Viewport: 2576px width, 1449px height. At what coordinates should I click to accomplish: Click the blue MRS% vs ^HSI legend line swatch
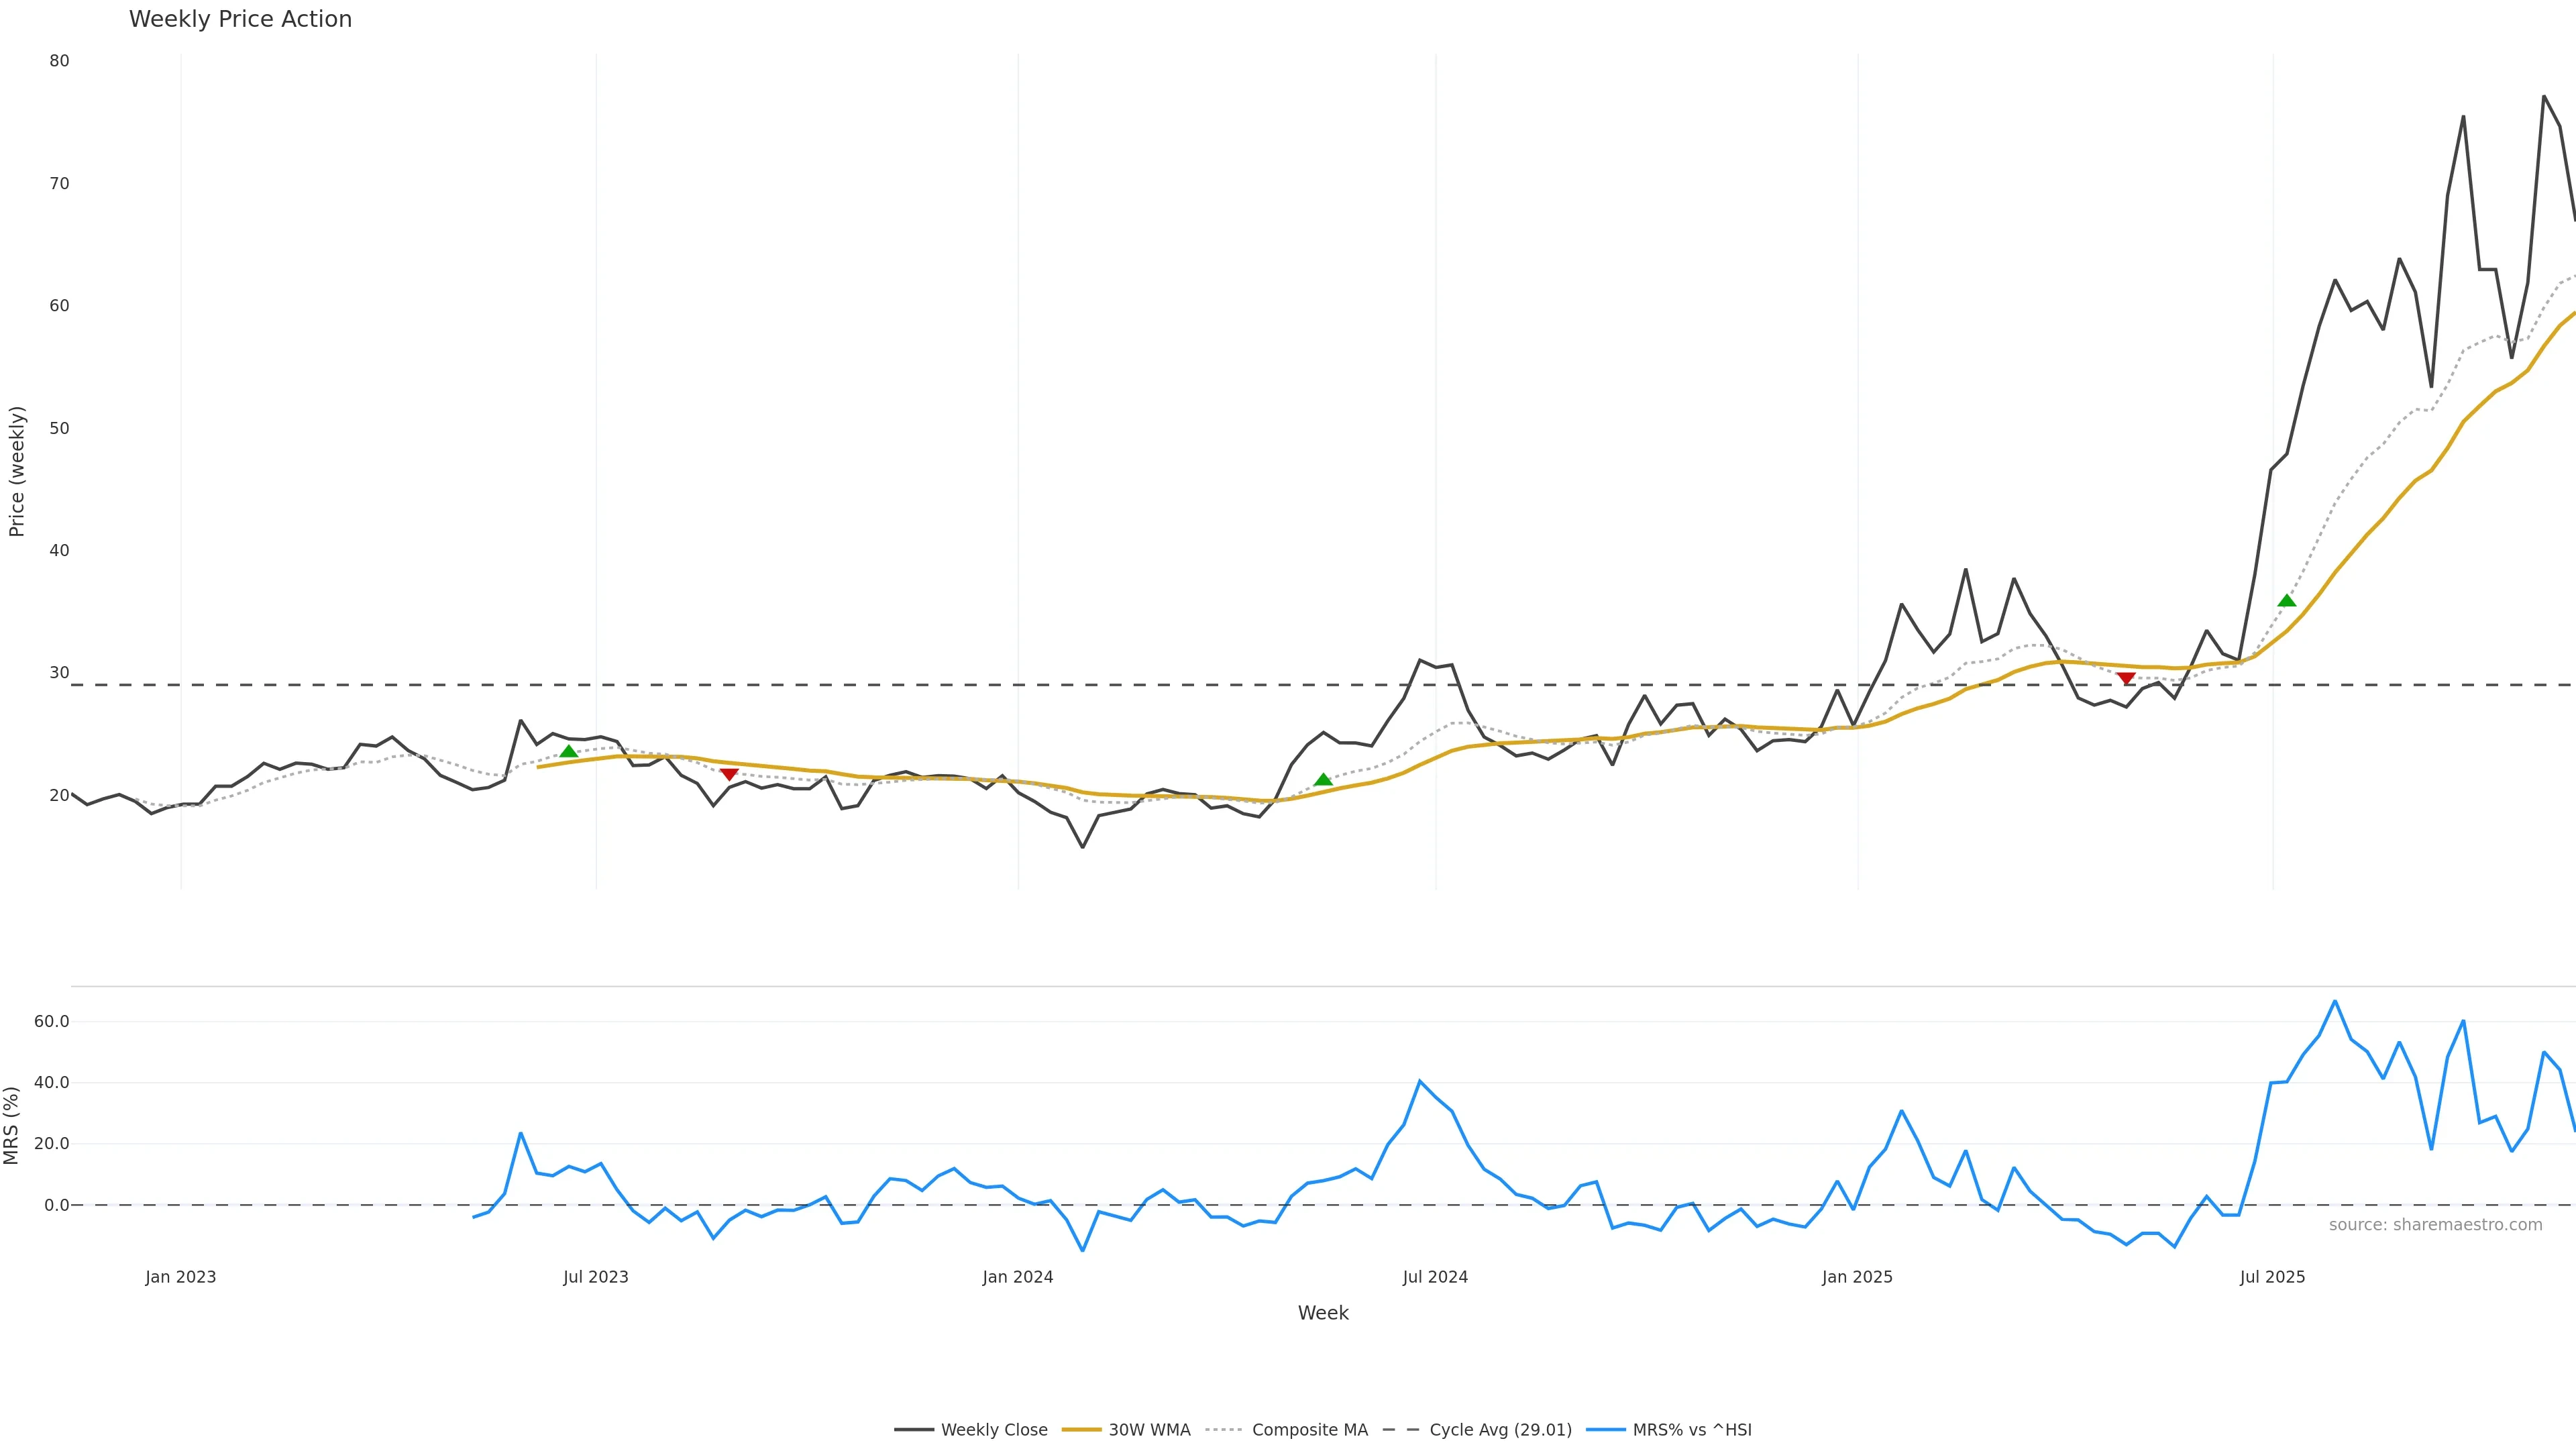1605,1430
